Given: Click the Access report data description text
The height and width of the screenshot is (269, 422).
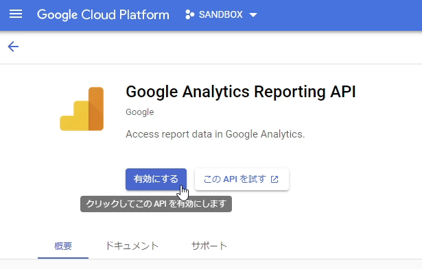Looking at the screenshot, I should click(215, 134).
